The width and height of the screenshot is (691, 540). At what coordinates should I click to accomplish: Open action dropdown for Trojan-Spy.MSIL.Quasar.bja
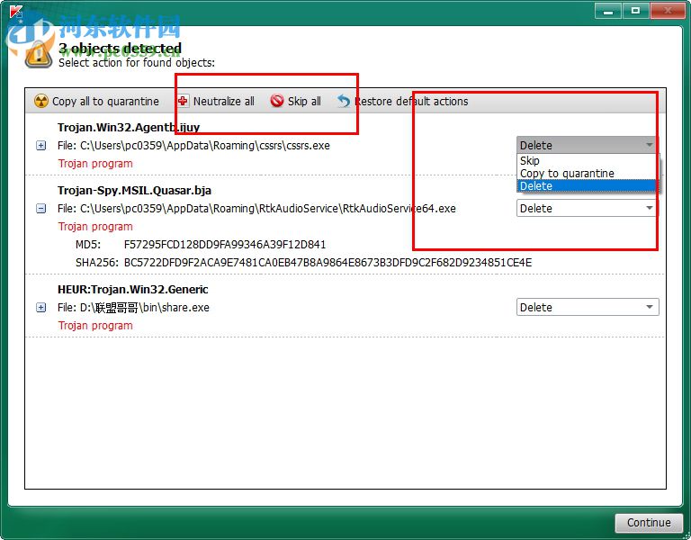tap(588, 208)
